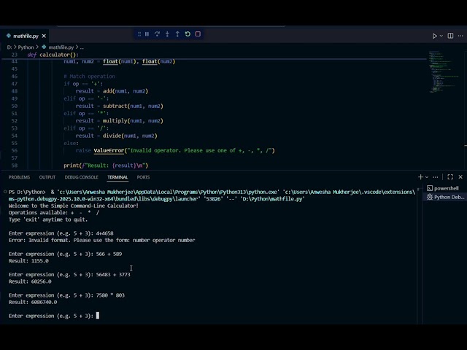Open the Ports panel tab
Screen dimensions: 467x350
click(x=143, y=177)
